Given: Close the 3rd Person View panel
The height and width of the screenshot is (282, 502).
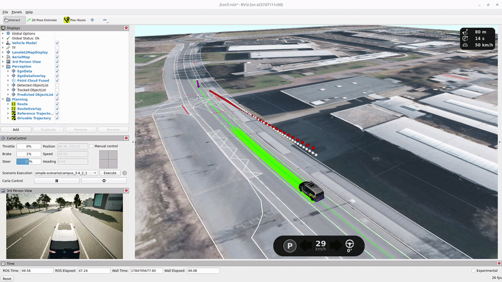Looking at the screenshot, I should 126,191.
